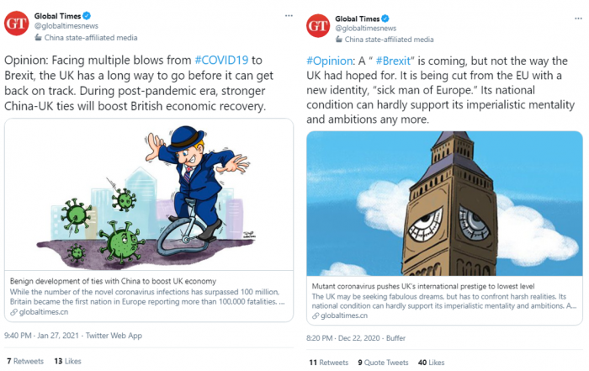Screen dimensions: 589x371
Task: Click verified badge on left tweet
Action: 87,16
